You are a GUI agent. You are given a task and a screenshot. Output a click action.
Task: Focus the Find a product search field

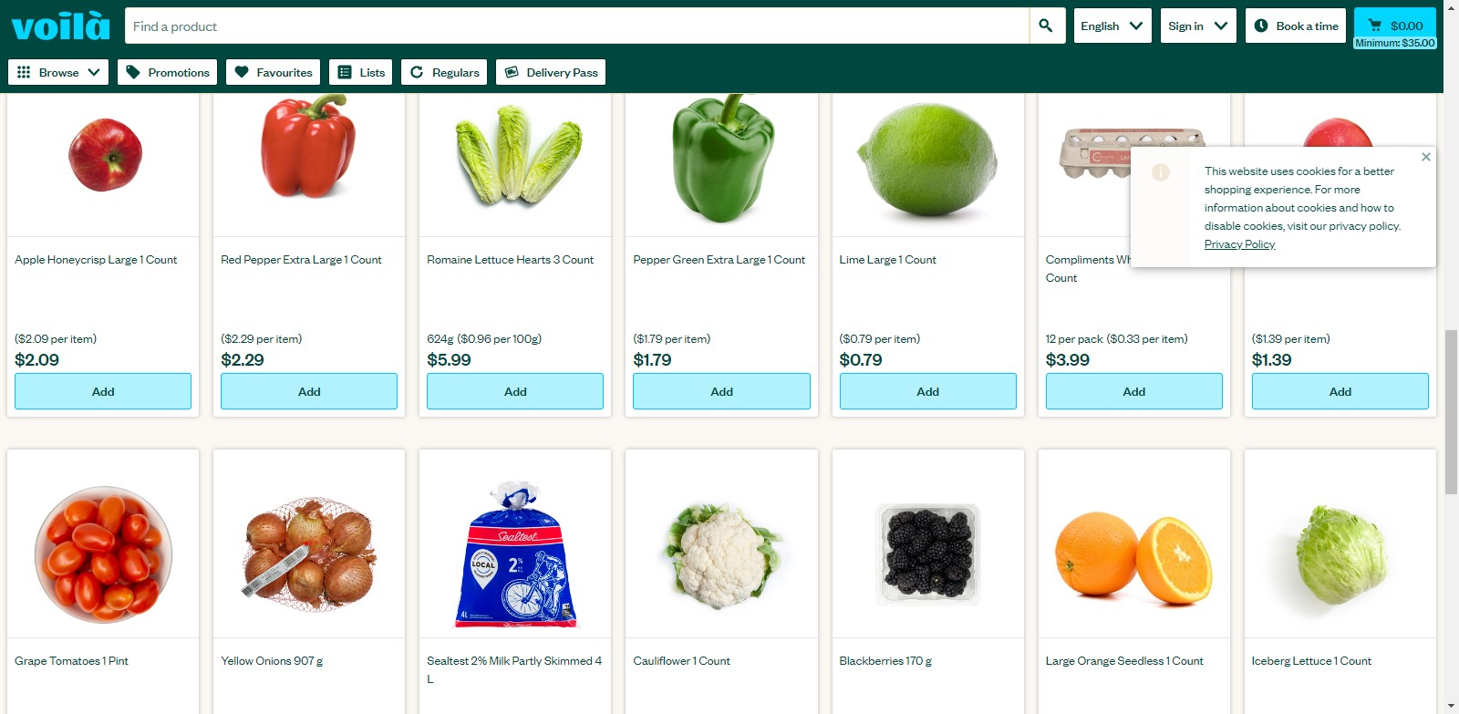click(577, 26)
